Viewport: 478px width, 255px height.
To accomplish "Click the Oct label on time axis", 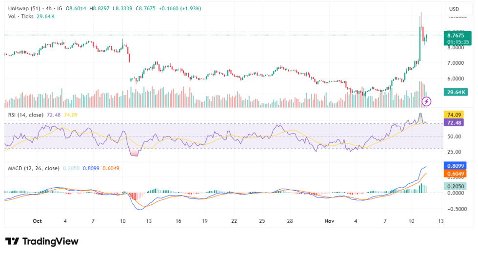I will point(38,221).
